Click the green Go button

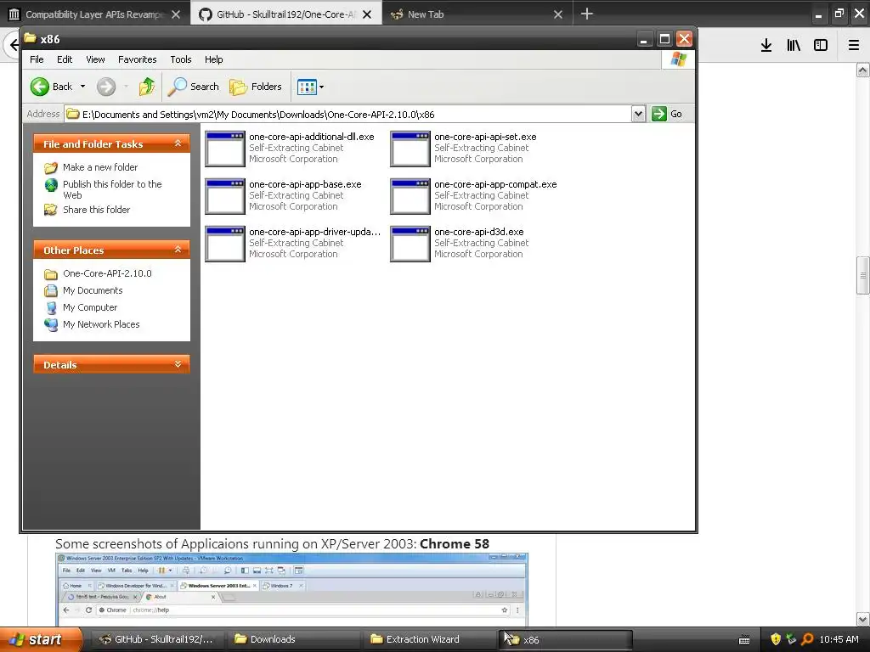pos(667,115)
